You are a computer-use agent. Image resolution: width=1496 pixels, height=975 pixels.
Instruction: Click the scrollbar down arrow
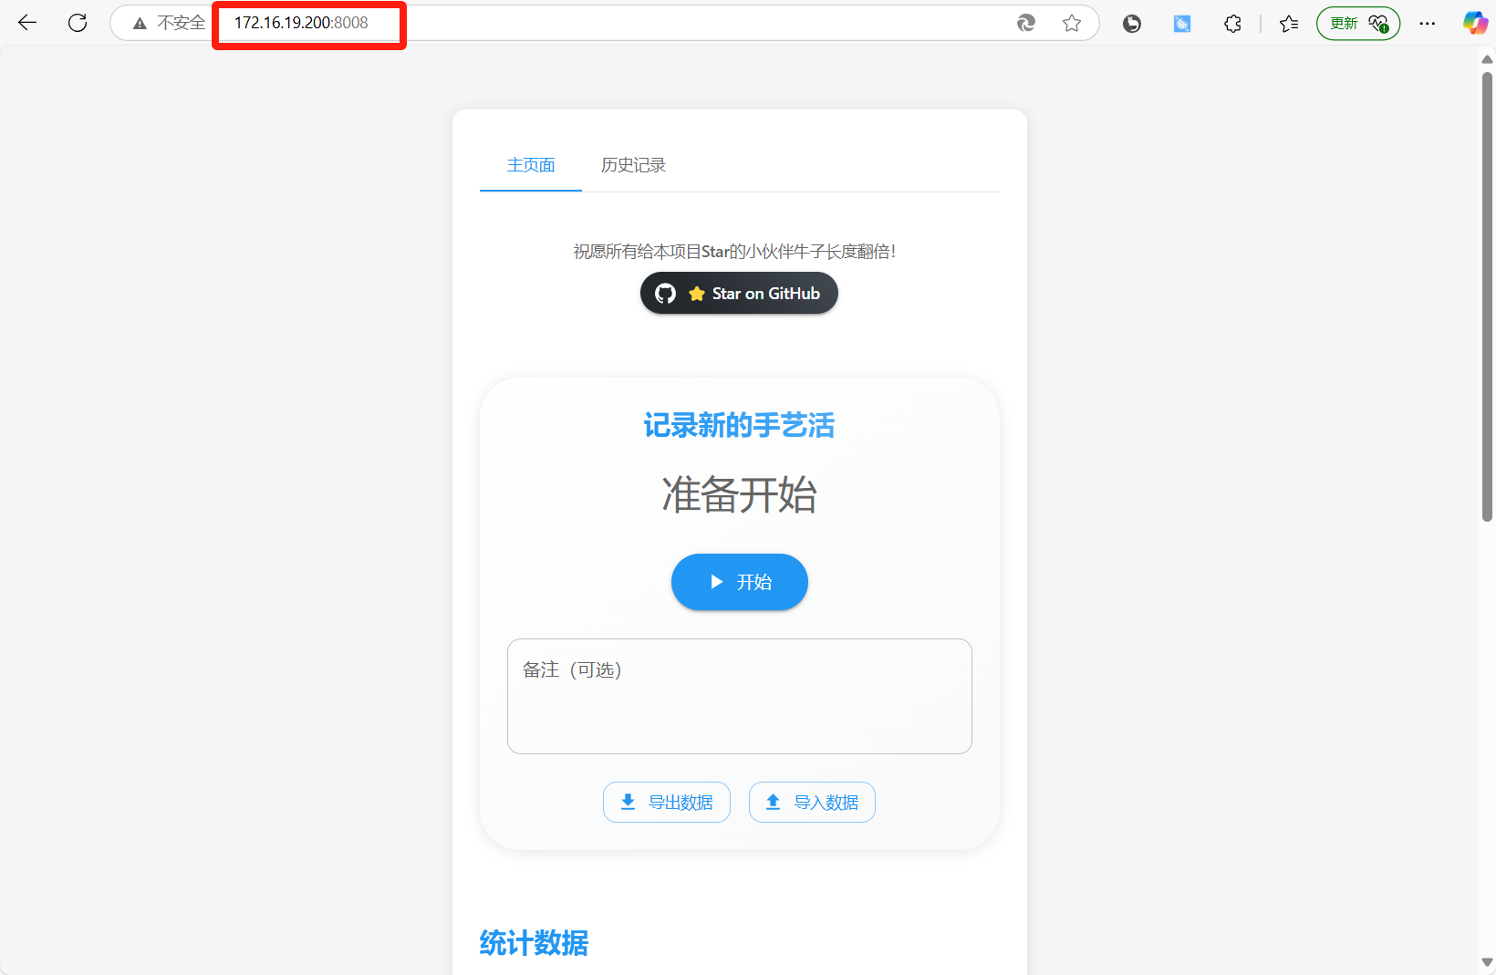pos(1487,962)
